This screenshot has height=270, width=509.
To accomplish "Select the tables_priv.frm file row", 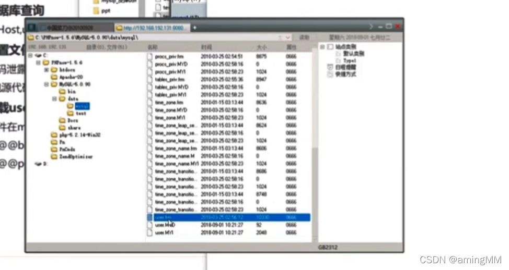I will [x=228, y=79].
